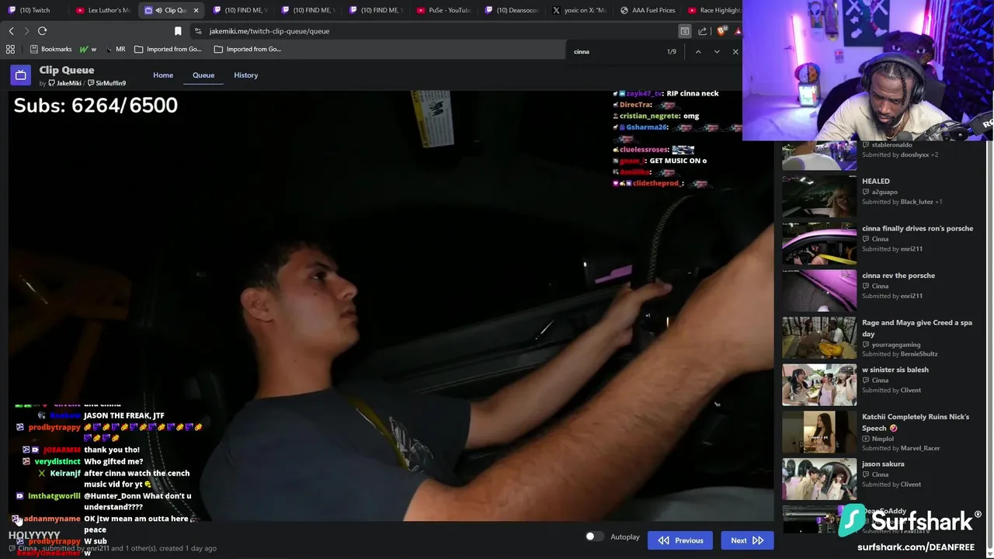
Task: Open the Home nav link
Action: pos(163,75)
